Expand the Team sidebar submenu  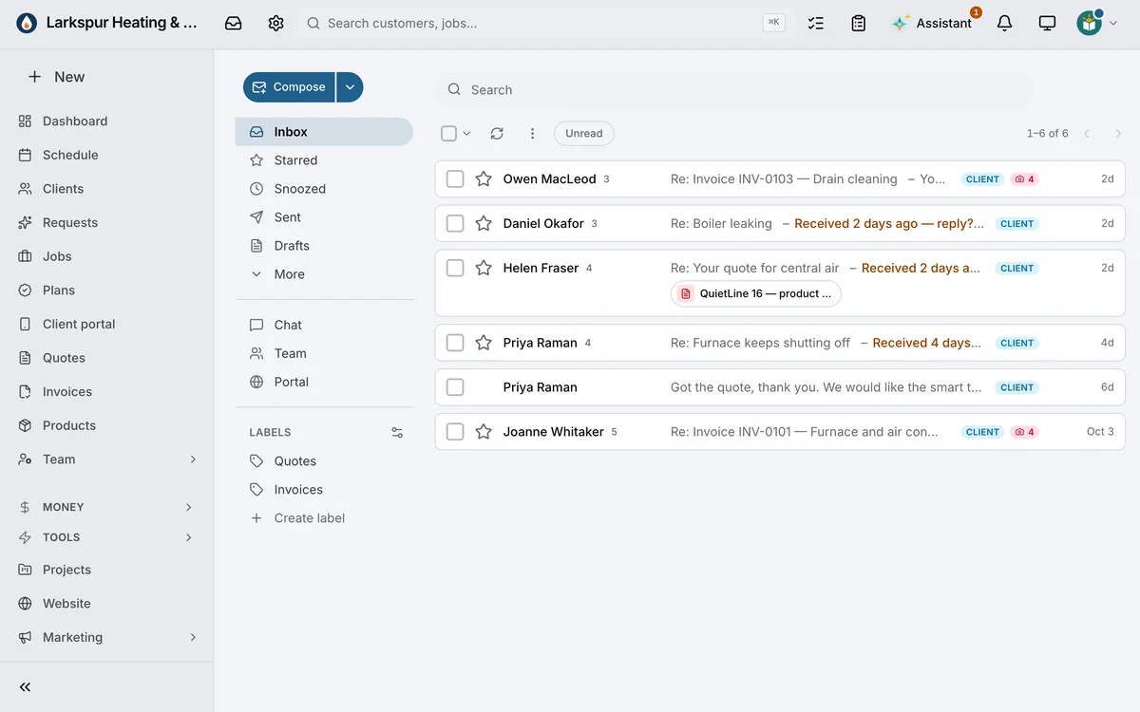(193, 459)
